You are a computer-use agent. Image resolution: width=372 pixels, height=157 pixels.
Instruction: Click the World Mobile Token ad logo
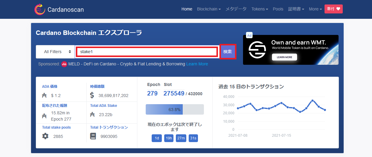257,50
